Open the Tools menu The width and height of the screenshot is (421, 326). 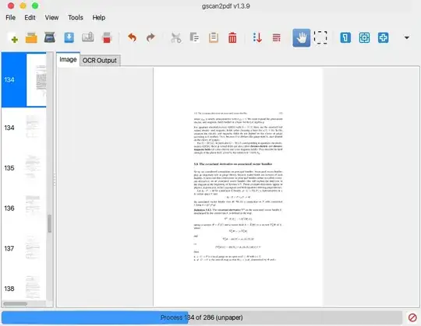pyautogui.click(x=75, y=18)
